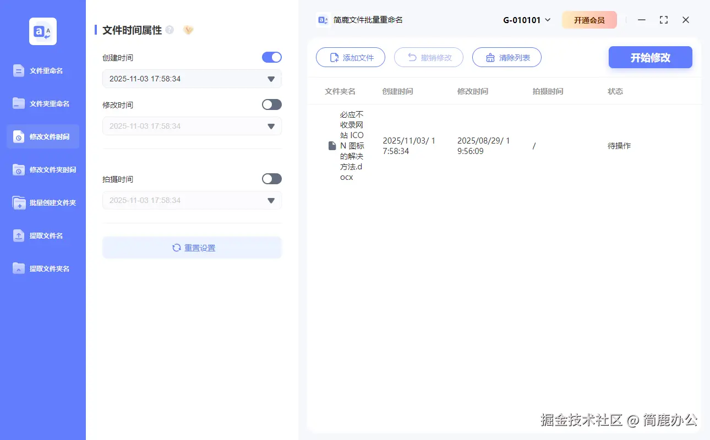Open the 修改文件夹时间 tool
Image resolution: width=710 pixels, height=440 pixels.
point(42,169)
